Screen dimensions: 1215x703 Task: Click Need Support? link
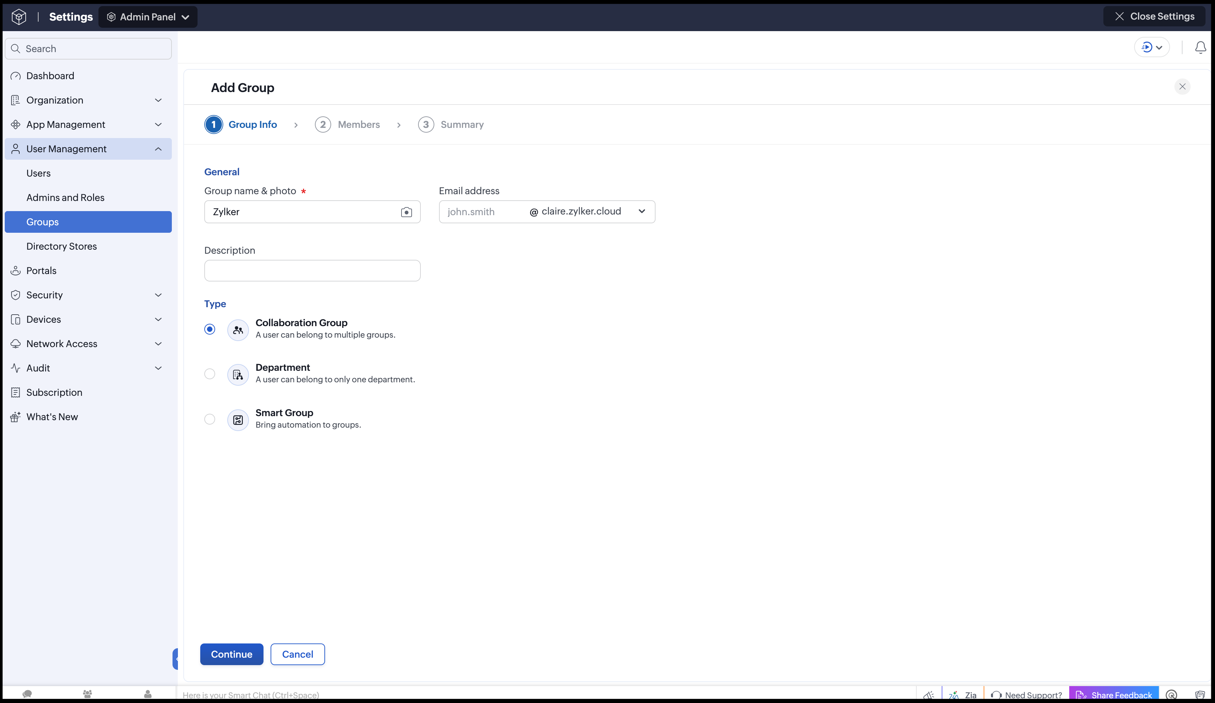1027,695
